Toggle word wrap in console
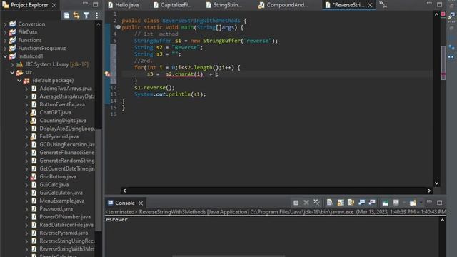Screen dimensions: 457x257 (x=351, y=203)
